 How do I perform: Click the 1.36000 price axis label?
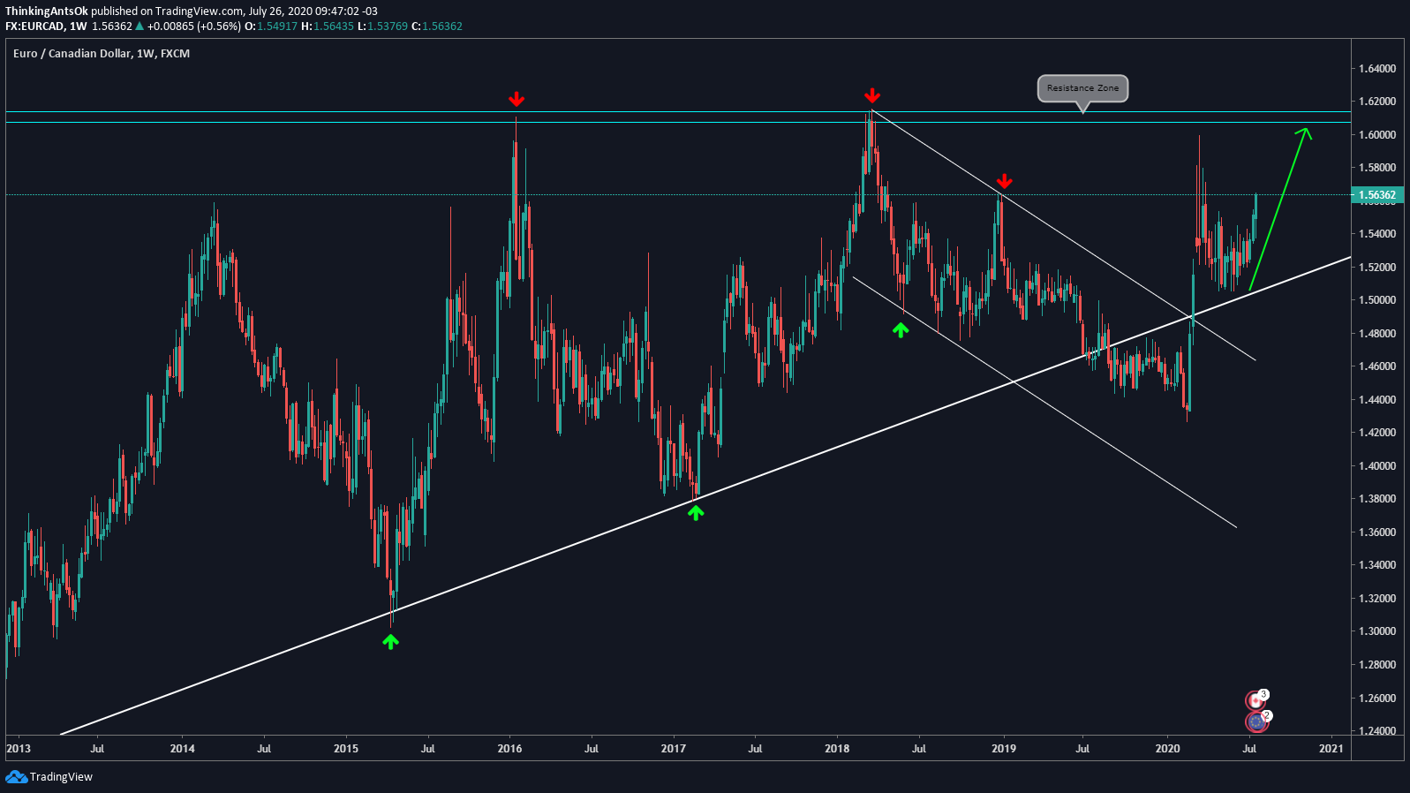(x=1377, y=532)
